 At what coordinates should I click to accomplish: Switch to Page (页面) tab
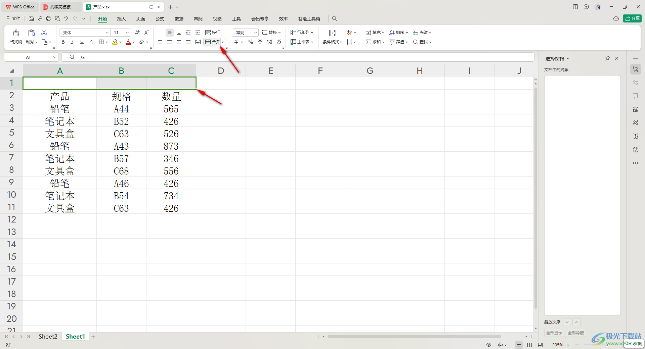point(140,19)
